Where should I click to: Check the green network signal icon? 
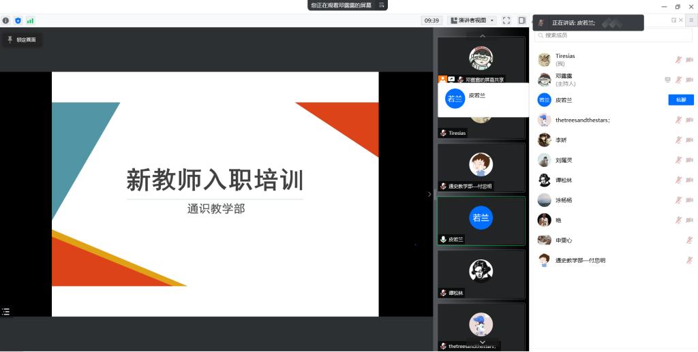[30, 20]
